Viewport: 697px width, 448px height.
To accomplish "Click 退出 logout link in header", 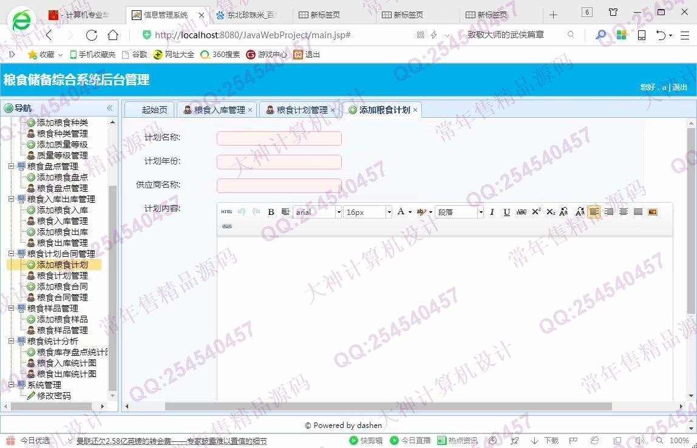I will (679, 87).
